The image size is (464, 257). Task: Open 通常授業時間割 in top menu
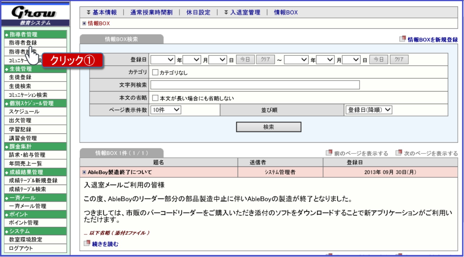[151, 12]
